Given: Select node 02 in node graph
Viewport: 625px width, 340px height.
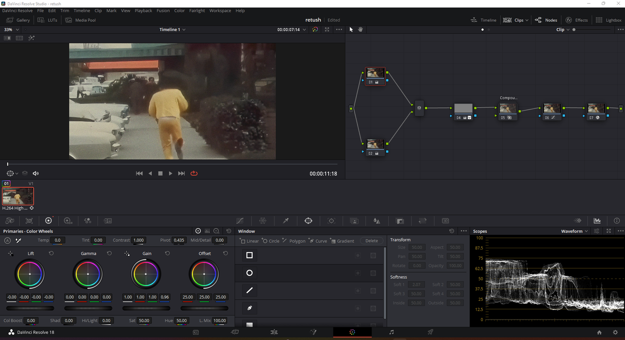Looking at the screenshot, I should pos(375,148).
